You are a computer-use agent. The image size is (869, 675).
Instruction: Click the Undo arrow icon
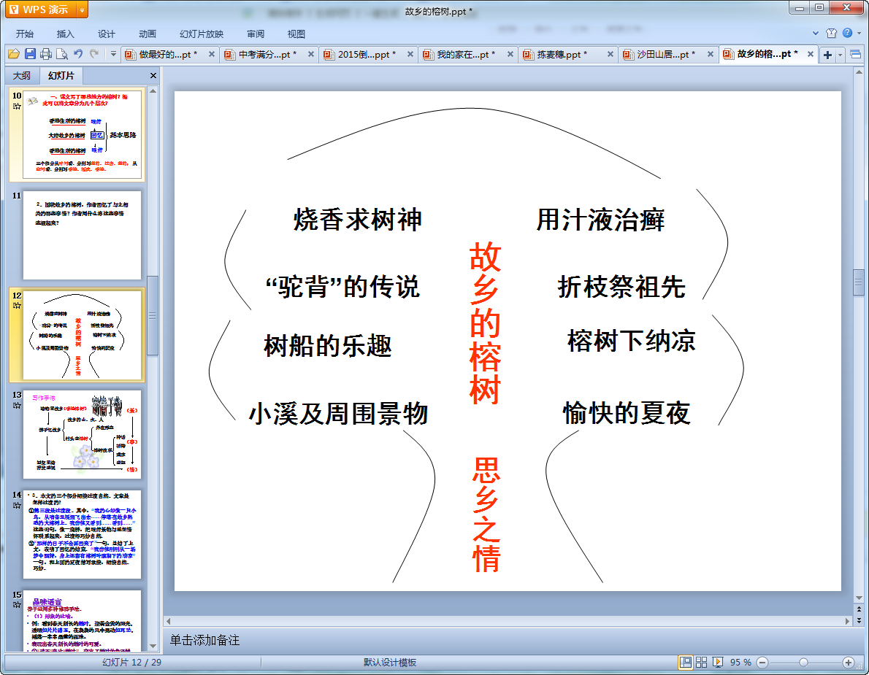click(78, 54)
